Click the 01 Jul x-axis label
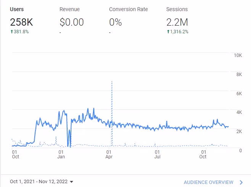The image size is (251, 187). pyautogui.click(x=158, y=154)
